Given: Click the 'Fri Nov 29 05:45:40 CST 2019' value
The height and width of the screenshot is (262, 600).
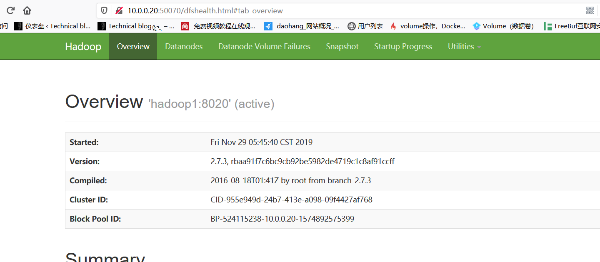Looking at the screenshot, I should point(262,142).
